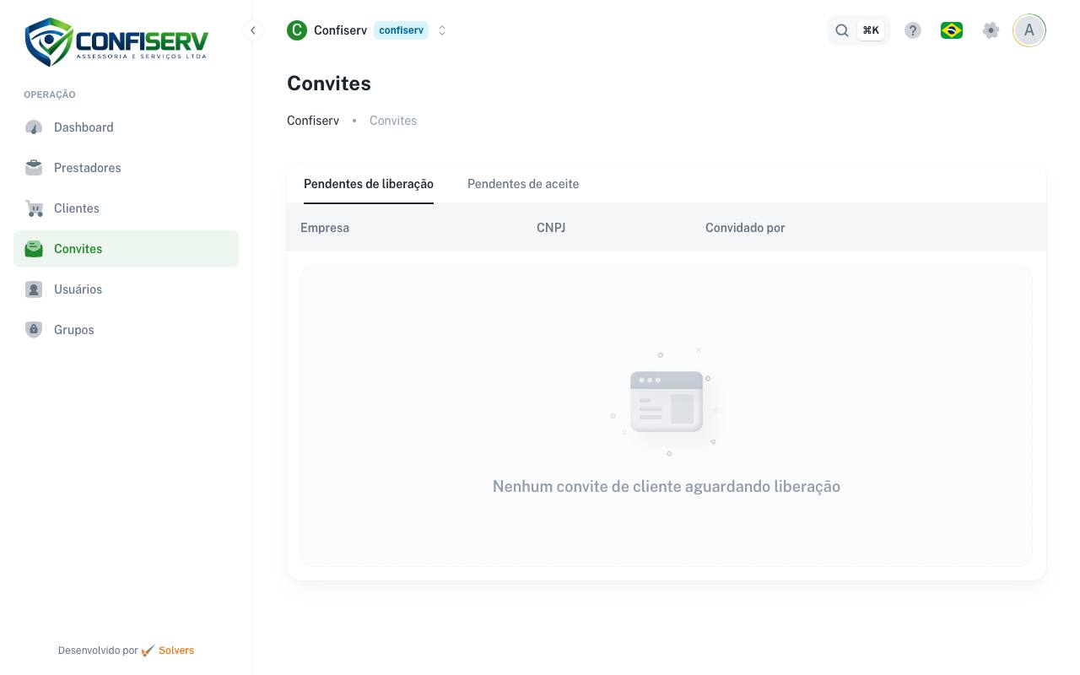1080x675 pixels.
Task: Switch to Pendentes de aceite tab
Action: pyautogui.click(x=523, y=184)
